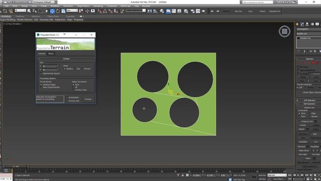This screenshot has width=321, height=181.
Task: Open the Curve Editor icon
Action: coord(174,11)
